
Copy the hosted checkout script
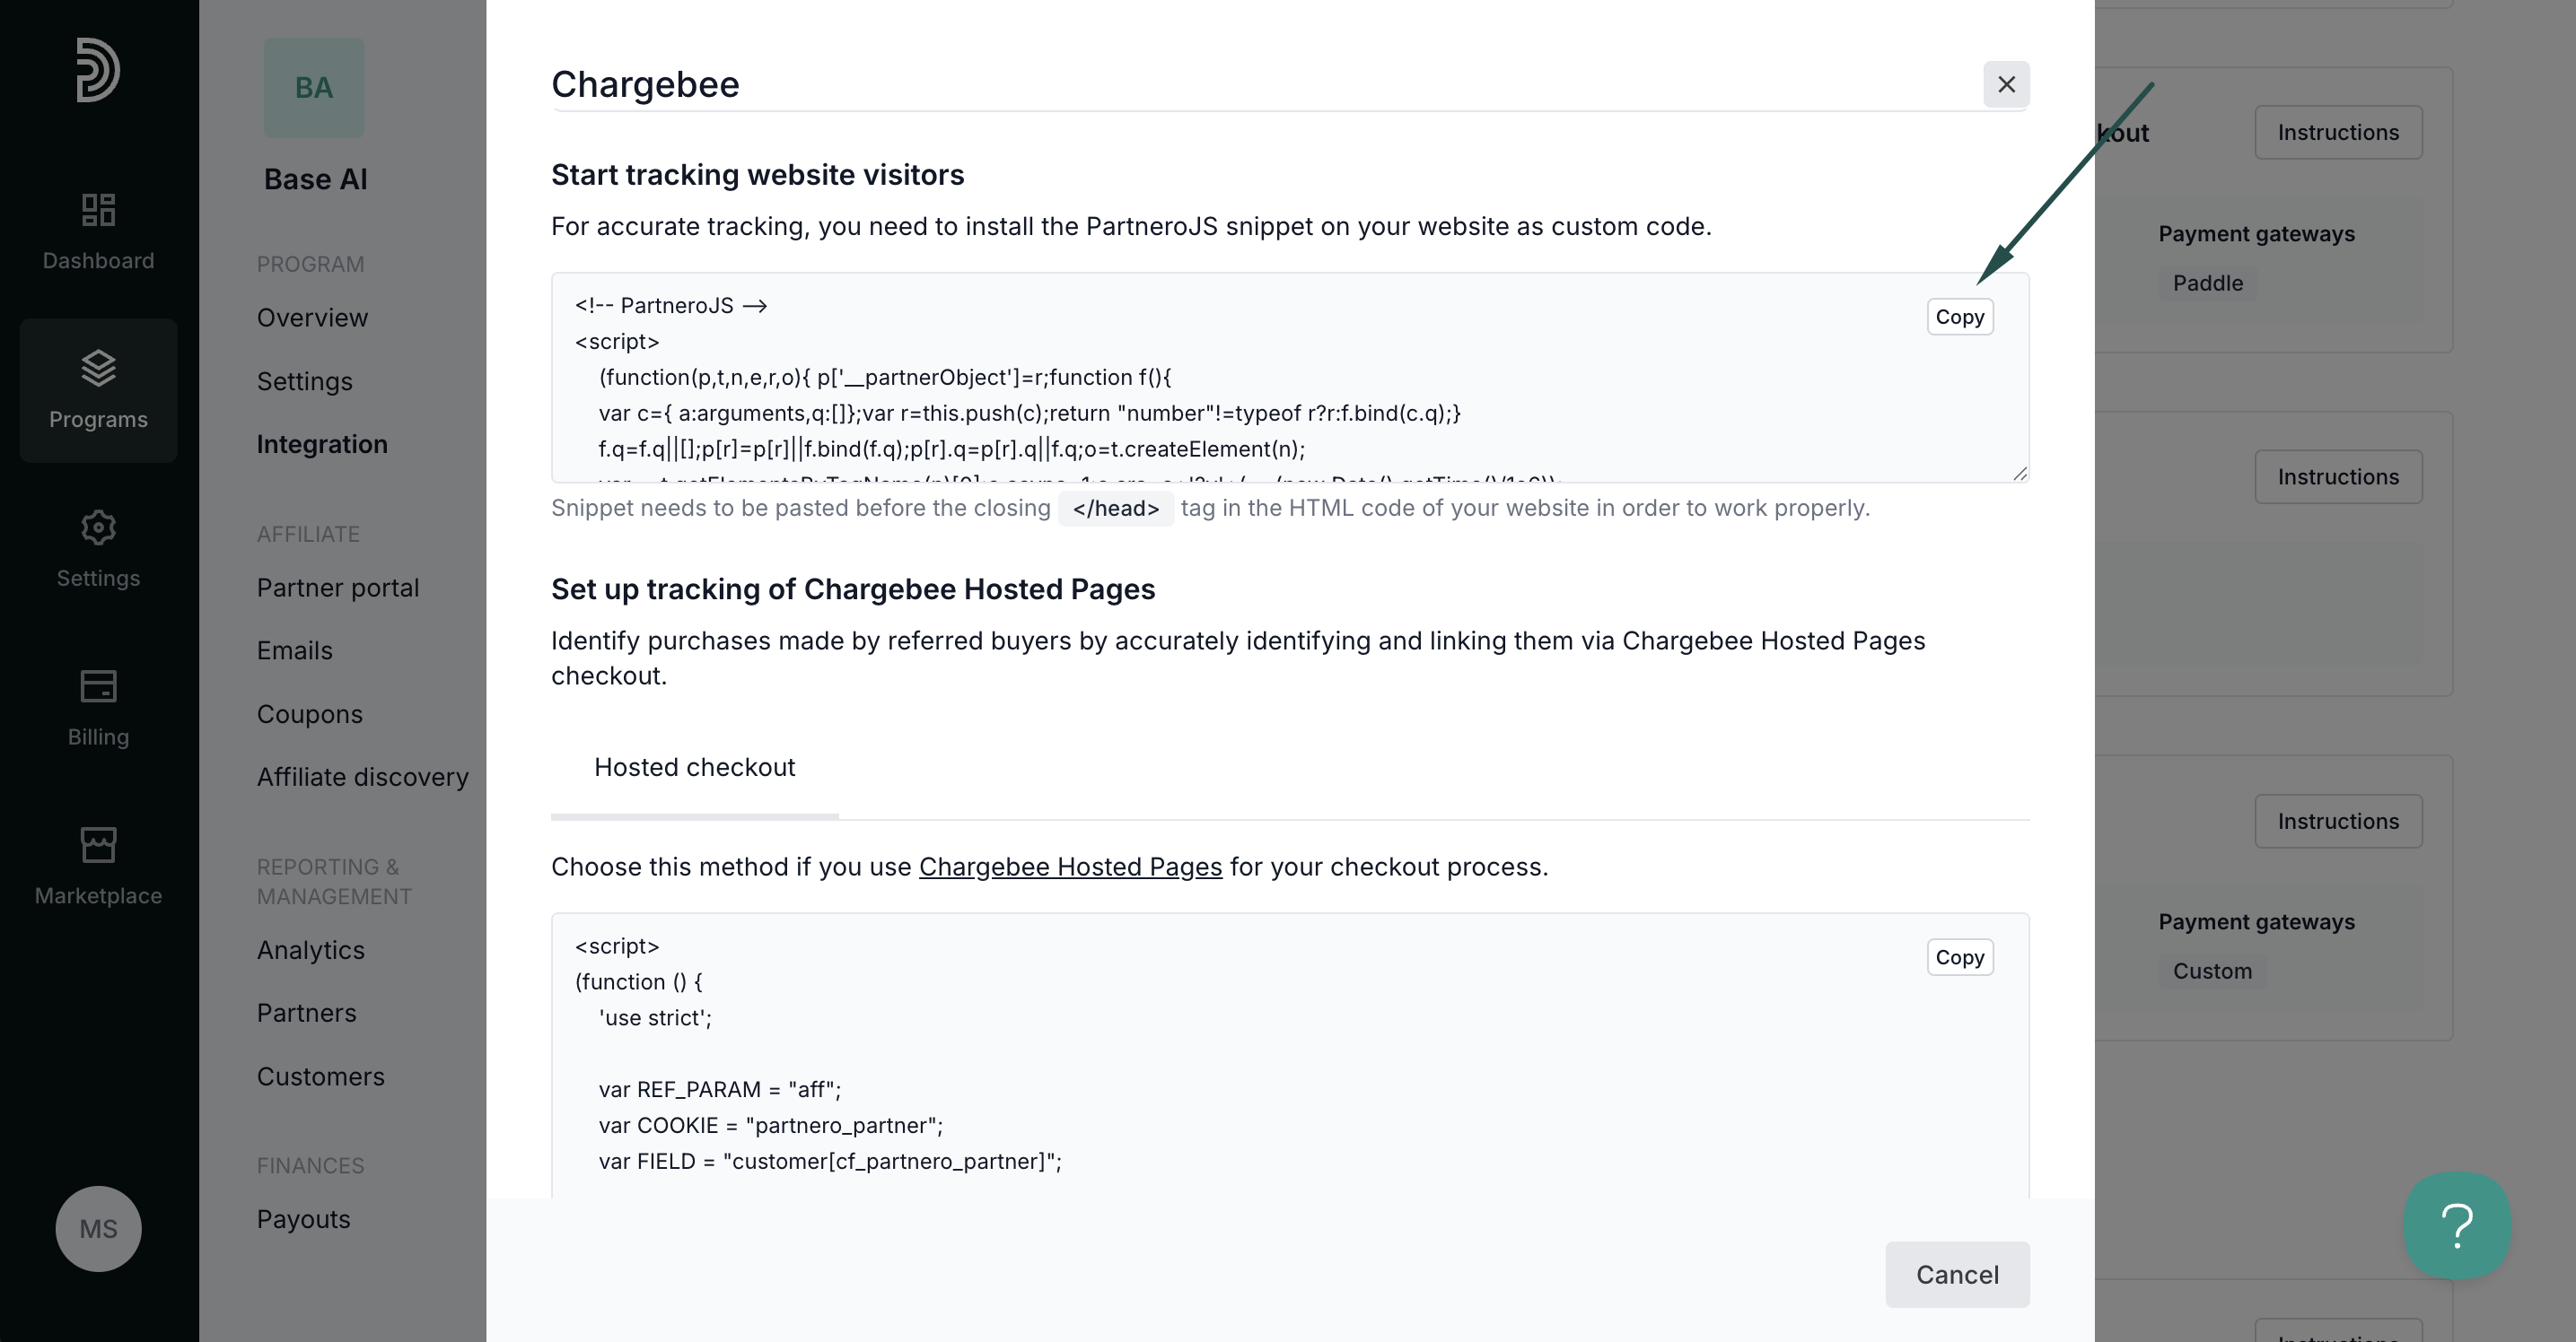1959,957
